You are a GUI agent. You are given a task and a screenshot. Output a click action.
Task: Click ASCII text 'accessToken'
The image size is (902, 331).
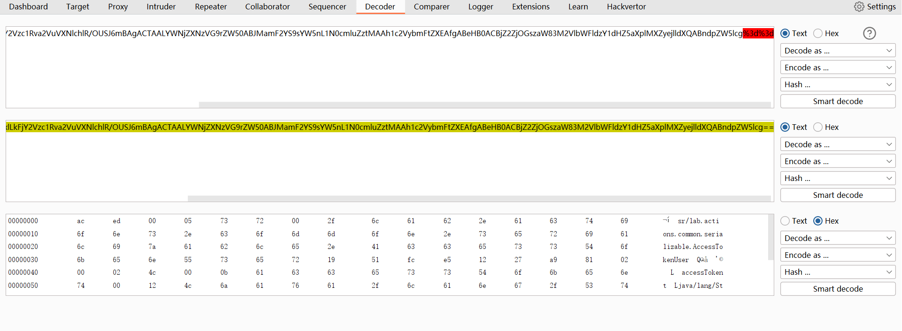(702, 272)
